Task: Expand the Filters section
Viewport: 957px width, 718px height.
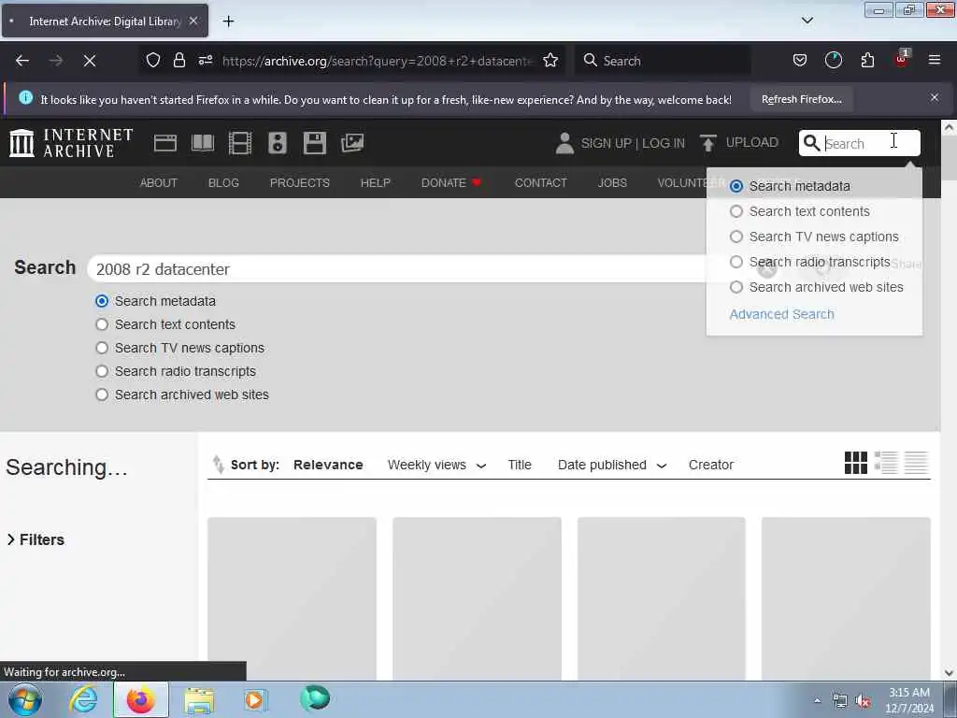Action: tap(36, 539)
